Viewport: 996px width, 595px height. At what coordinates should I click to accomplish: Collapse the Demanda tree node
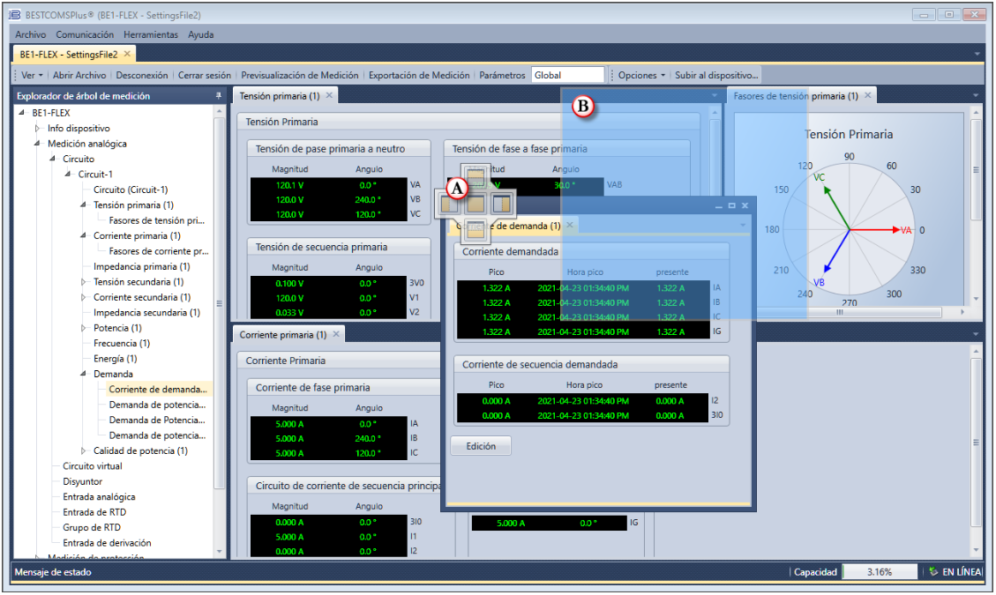[x=85, y=374]
